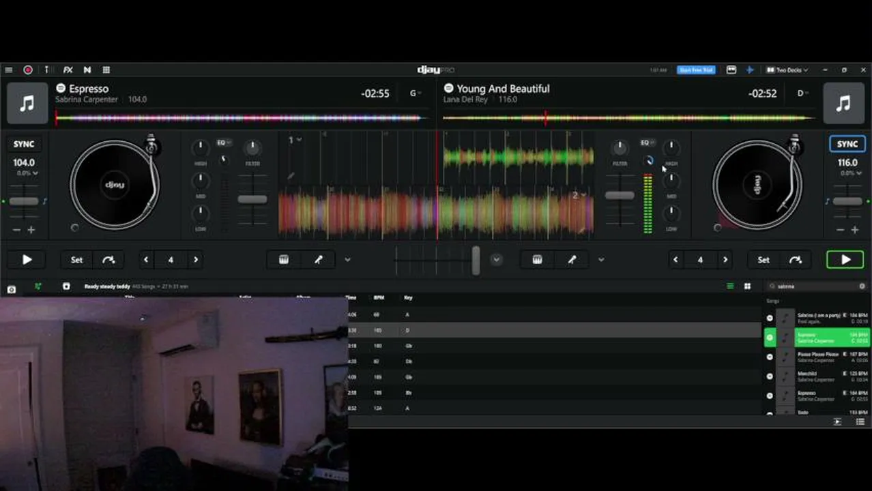Select green Espresso search result row

tap(817, 338)
